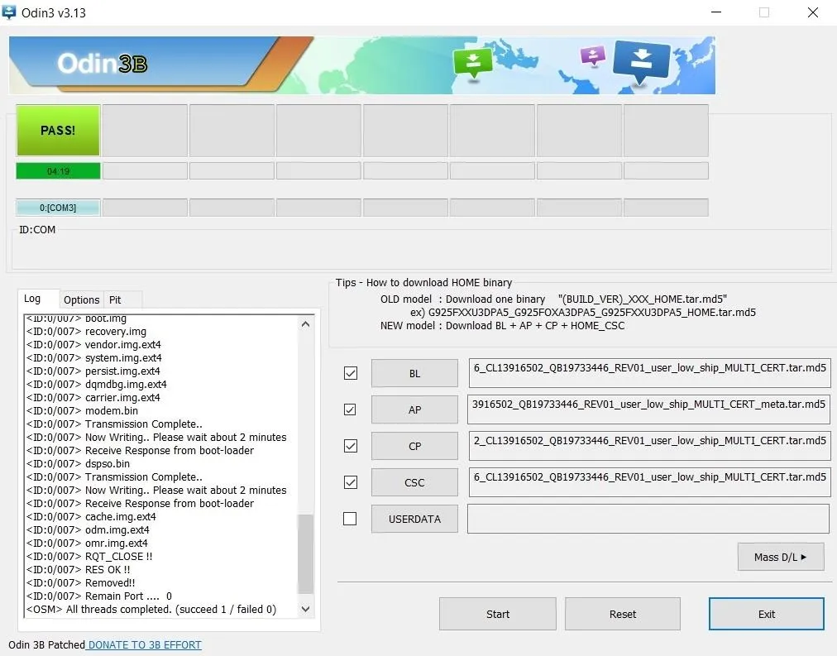Click the 'dspso.bin' log line

(x=78, y=463)
